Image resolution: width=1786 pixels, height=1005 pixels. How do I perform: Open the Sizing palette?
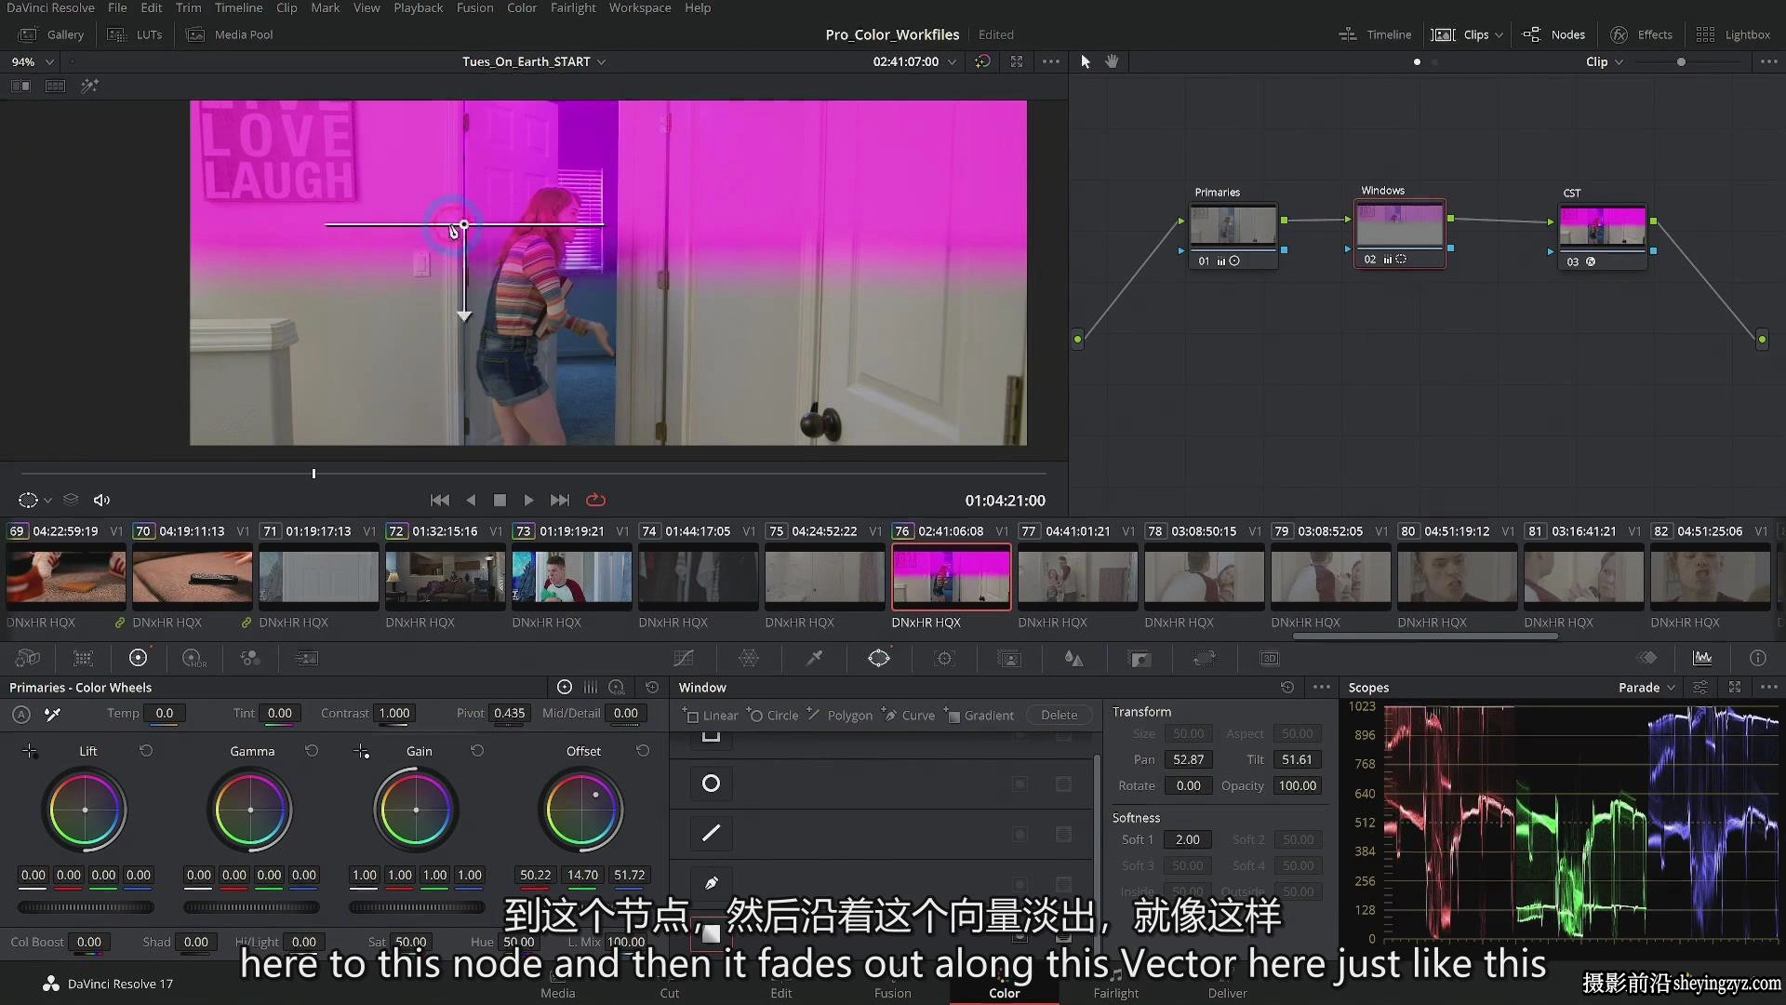point(1205,658)
